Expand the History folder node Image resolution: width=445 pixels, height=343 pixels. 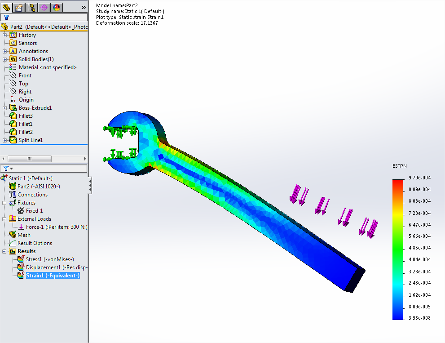pos(5,35)
